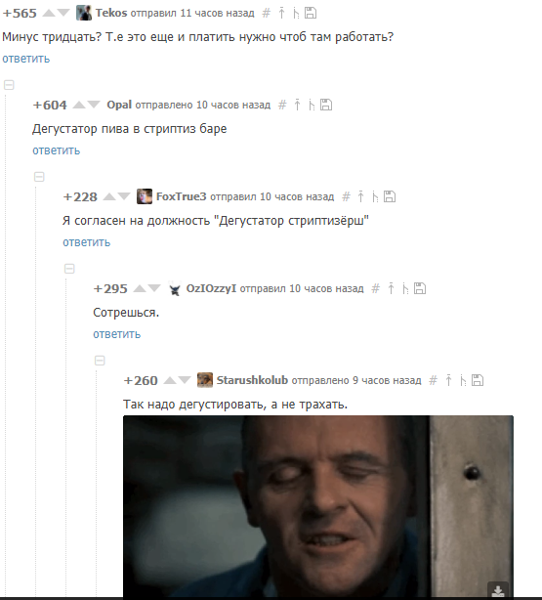This screenshot has height=600, width=542.
Task: Reply to the 'Сотрешься.' comment
Action: click(116, 334)
